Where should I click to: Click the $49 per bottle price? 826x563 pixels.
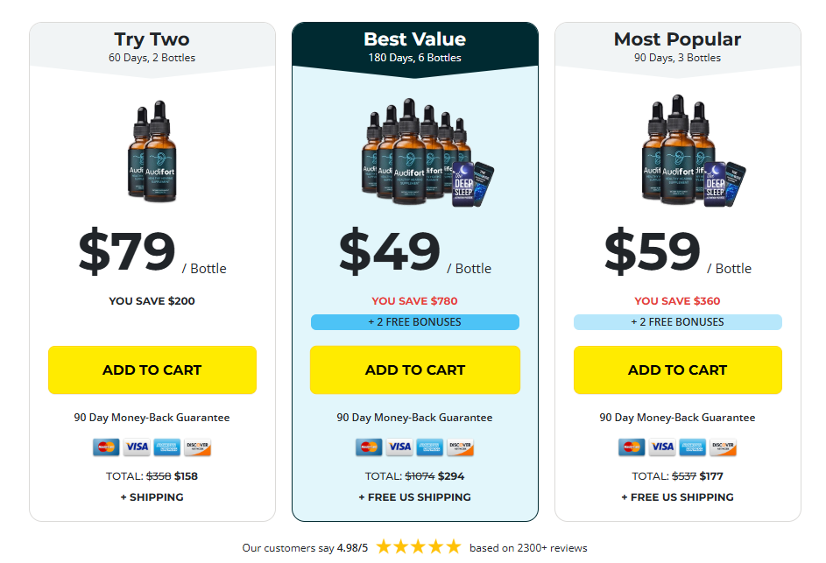pos(391,252)
